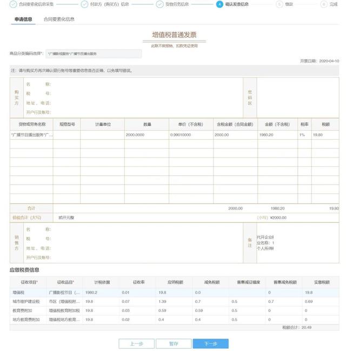Screen dimensions: 346x351
Task: Click the unit price cell 0.99010000
Action: pyautogui.click(x=191, y=135)
